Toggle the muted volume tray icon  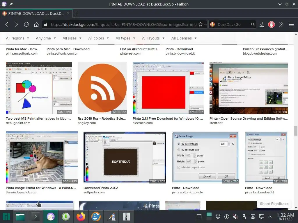[235, 216]
